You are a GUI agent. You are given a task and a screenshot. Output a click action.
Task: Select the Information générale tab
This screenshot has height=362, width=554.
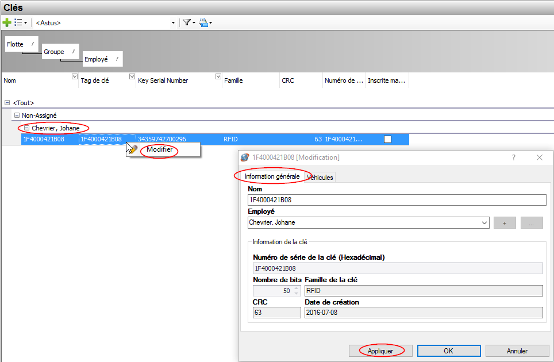271,176
